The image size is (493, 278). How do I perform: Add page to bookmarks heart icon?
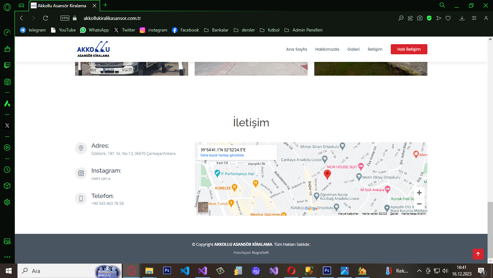click(x=448, y=18)
